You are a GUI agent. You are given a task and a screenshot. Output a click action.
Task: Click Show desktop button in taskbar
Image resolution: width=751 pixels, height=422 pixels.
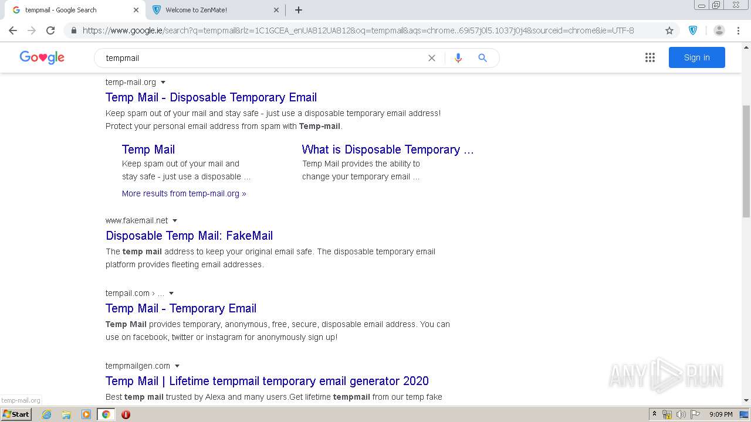pyautogui.click(x=744, y=414)
